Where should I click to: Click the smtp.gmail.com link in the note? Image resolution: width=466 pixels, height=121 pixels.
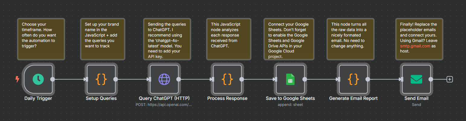coord(415,46)
